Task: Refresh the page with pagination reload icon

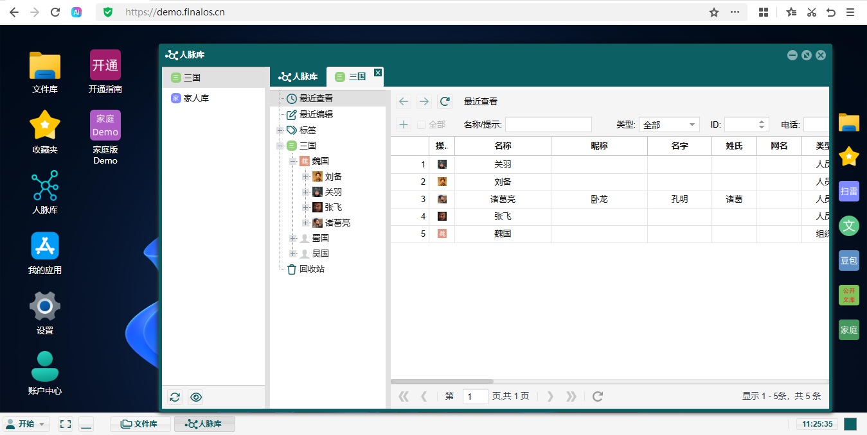Action: point(598,397)
